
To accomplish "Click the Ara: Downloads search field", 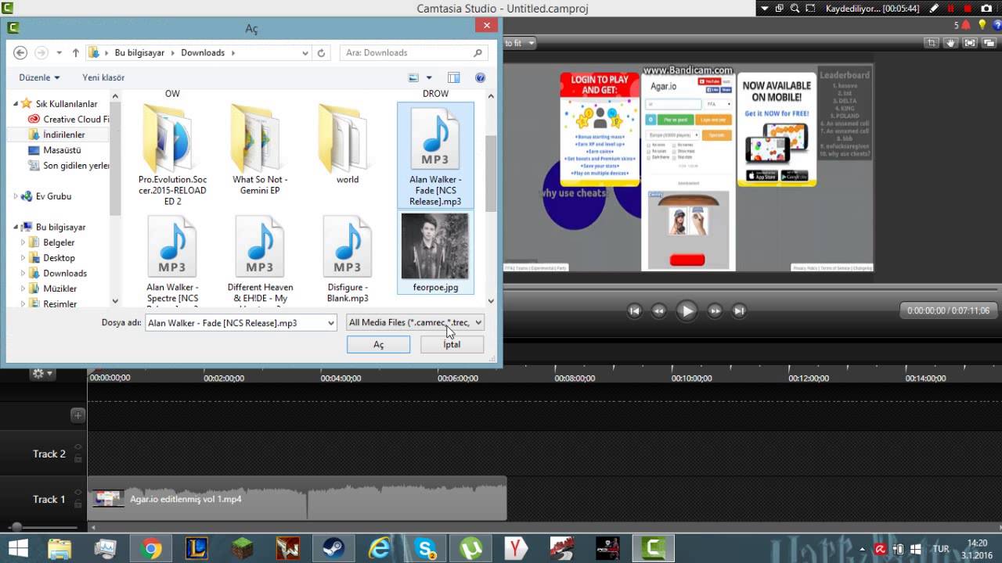I will coord(415,52).
